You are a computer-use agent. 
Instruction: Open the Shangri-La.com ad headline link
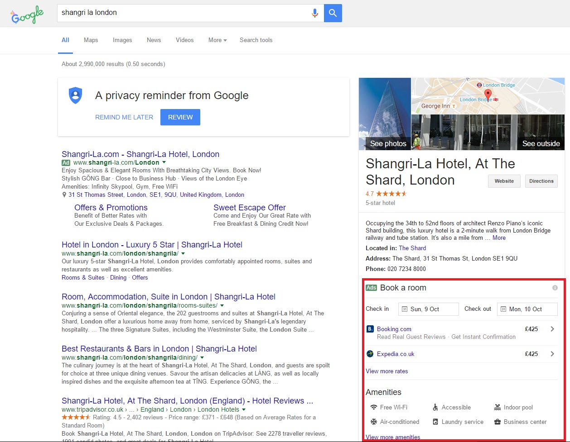[140, 154]
